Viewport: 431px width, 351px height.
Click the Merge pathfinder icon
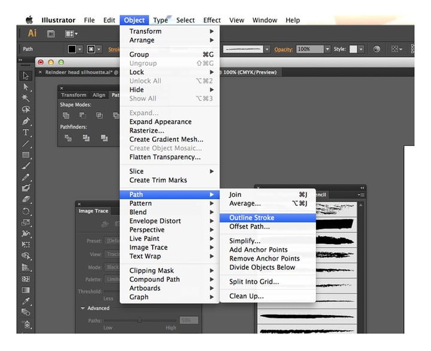pyautogui.click(x=104, y=138)
